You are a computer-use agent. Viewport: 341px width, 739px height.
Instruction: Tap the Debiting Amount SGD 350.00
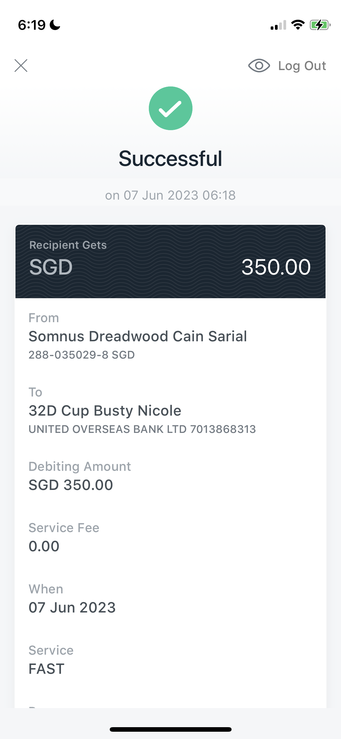71,485
